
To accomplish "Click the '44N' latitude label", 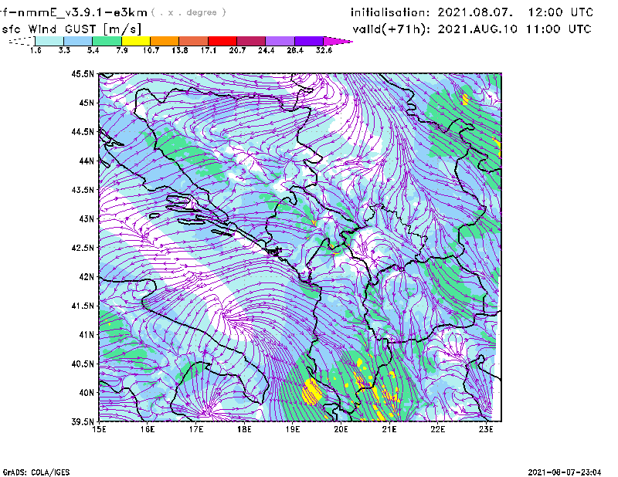I will (x=87, y=161).
